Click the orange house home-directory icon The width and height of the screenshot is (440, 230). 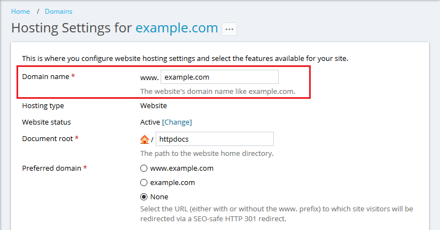click(x=145, y=139)
